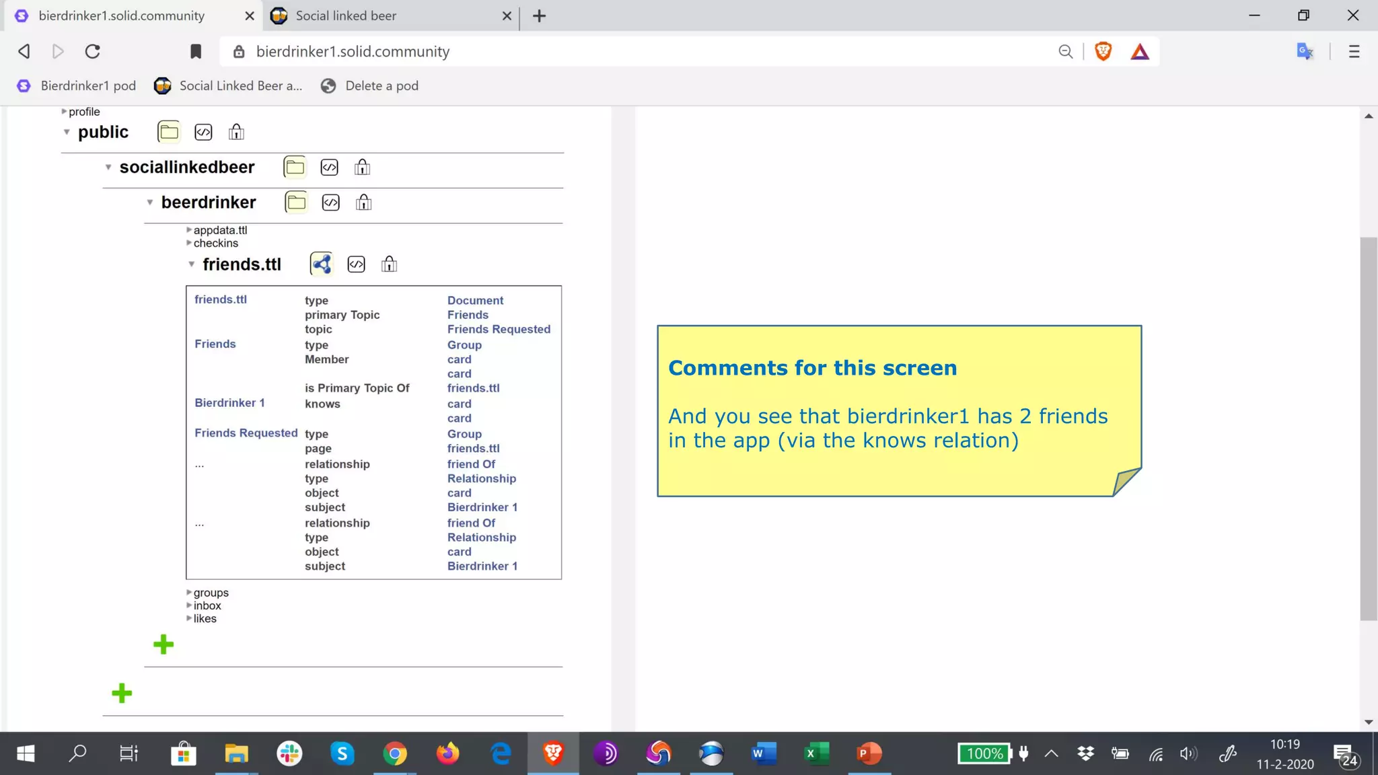Open Windows taskbar search
This screenshot has width=1378, height=775.
pyautogui.click(x=77, y=753)
